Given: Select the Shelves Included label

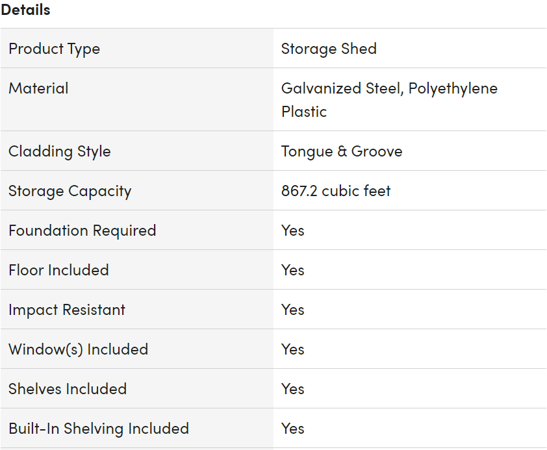Looking at the screenshot, I should (x=68, y=389).
